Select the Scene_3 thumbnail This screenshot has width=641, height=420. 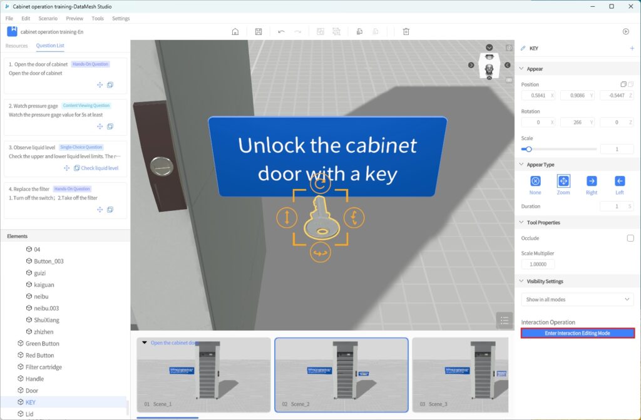click(x=460, y=374)
